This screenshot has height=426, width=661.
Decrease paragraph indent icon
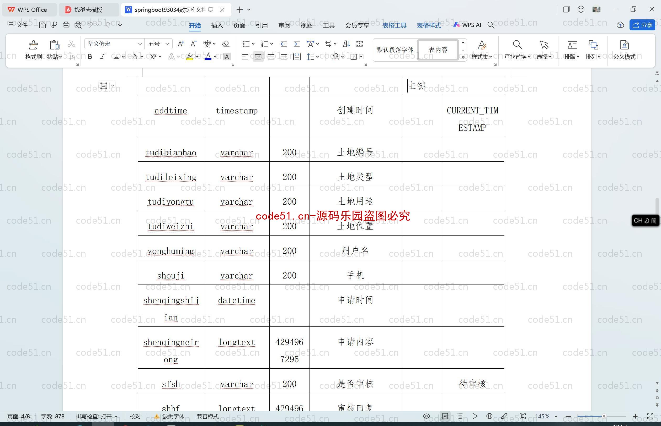point(284,44)
